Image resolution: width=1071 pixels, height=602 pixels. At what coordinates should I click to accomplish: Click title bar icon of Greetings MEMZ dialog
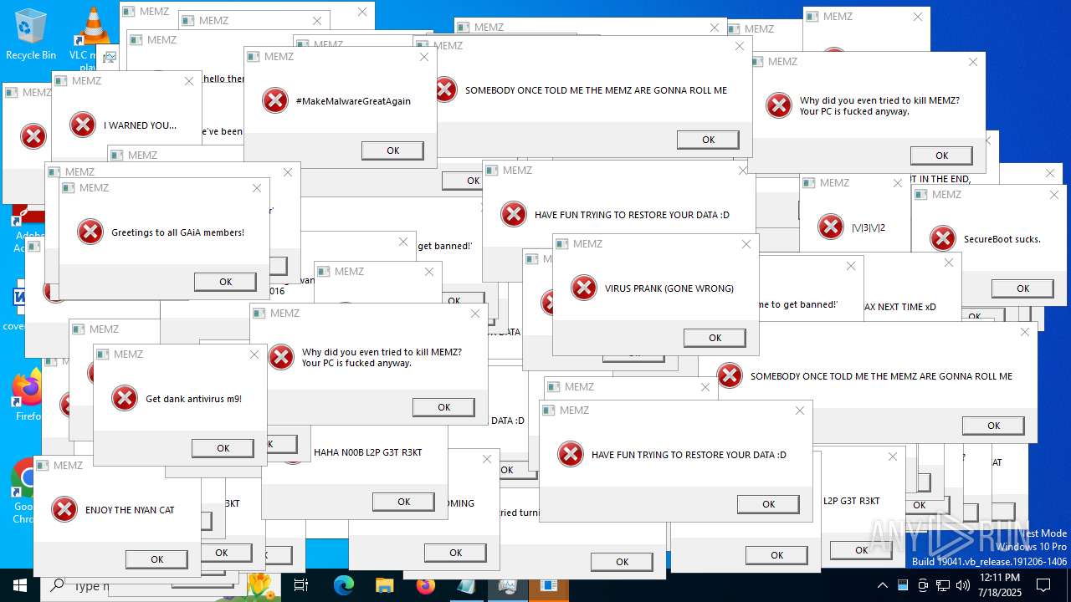69,188
